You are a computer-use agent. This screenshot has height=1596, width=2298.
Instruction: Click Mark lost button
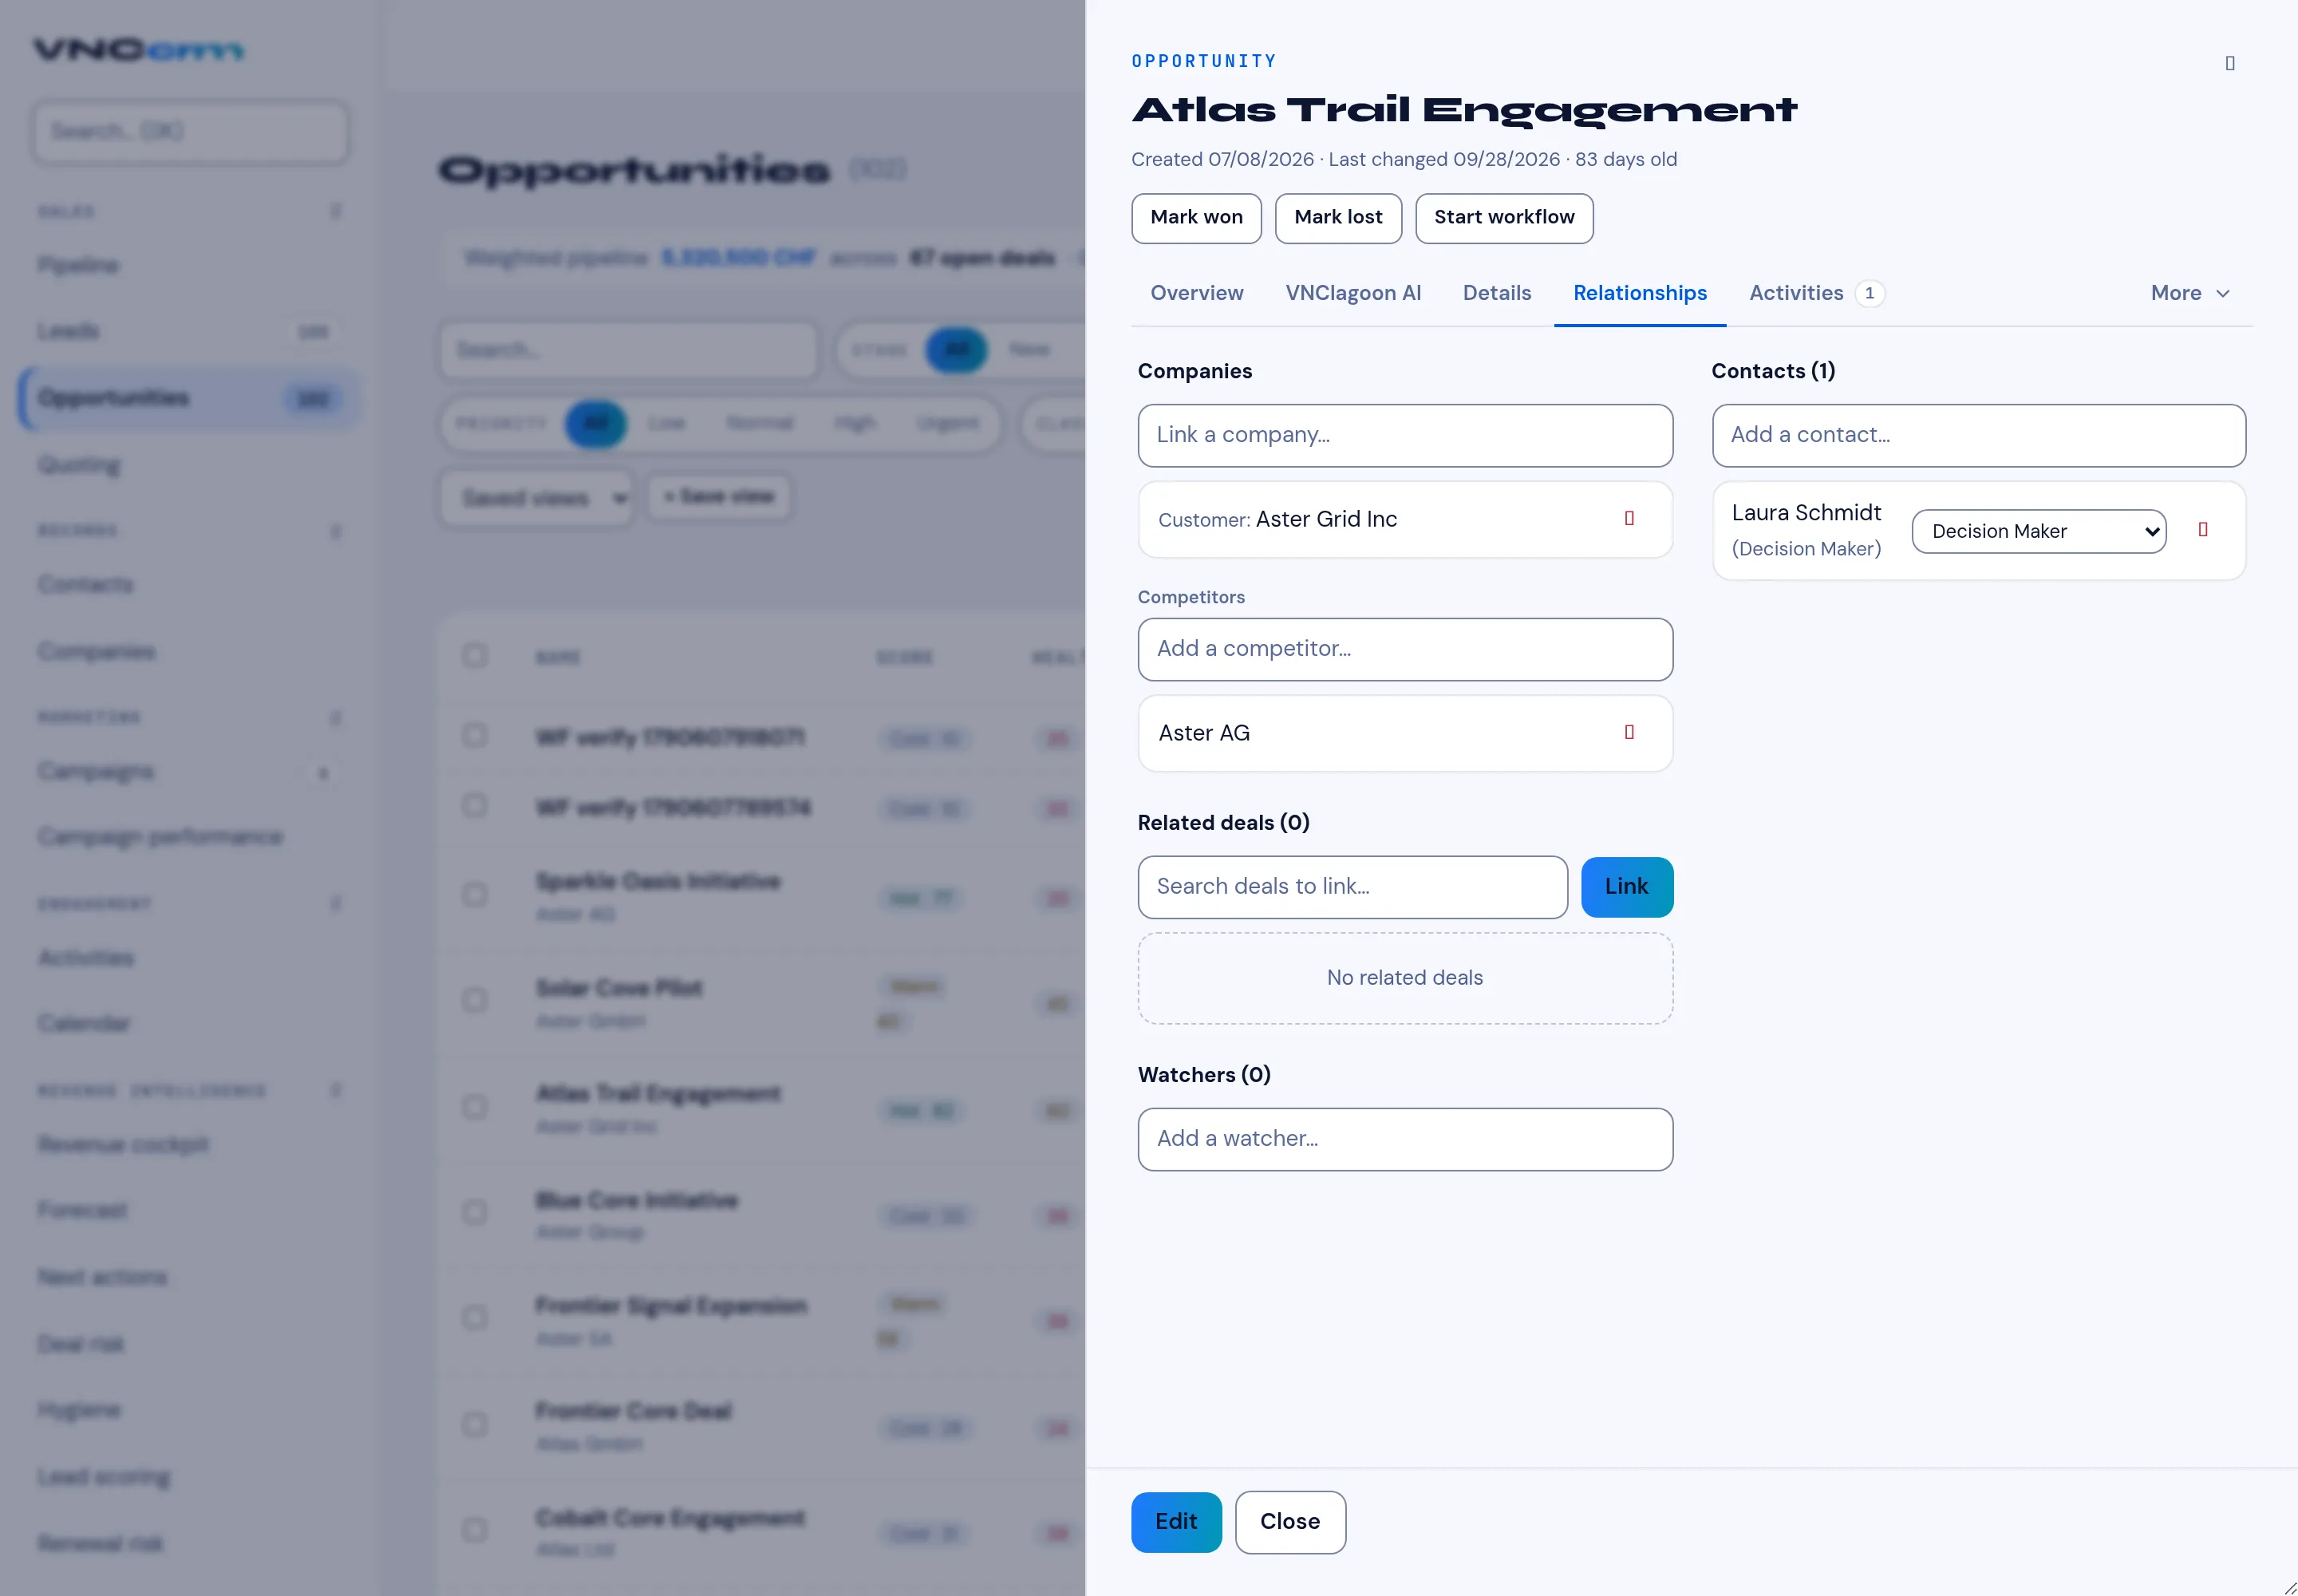point(1338,217)
